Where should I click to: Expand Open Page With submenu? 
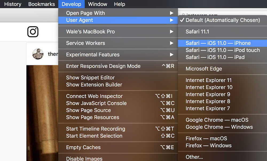pyautogui.click(x=118, y=13)
